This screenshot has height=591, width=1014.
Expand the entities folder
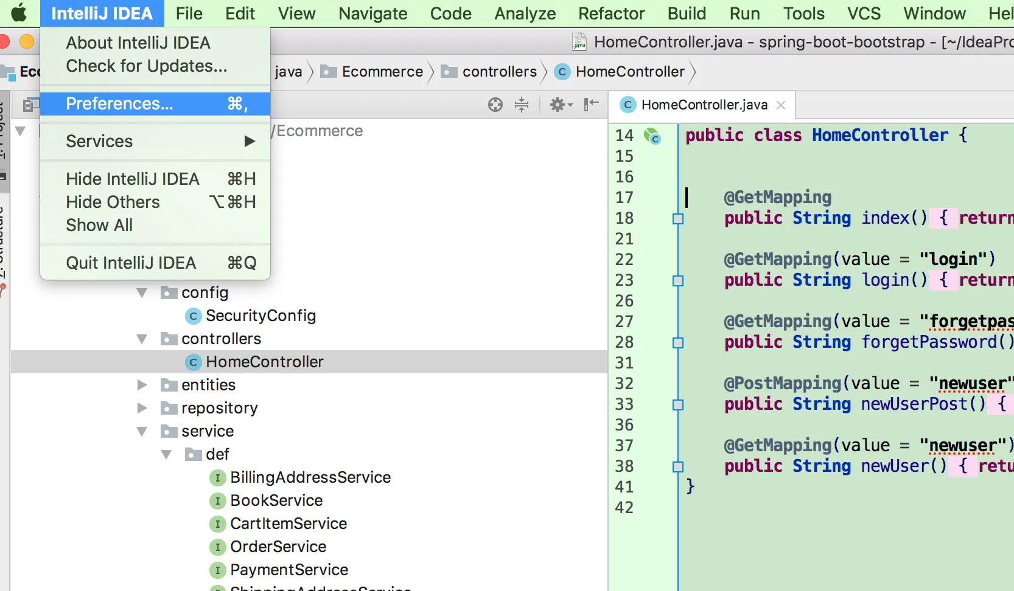point(142,385)
